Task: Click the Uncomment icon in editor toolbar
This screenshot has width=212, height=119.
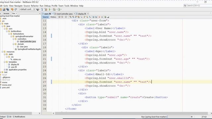Action: (108, 17)
